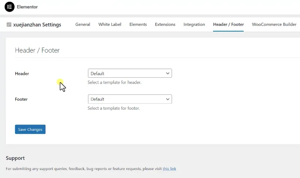Click the Header field label

click(22, 74)
